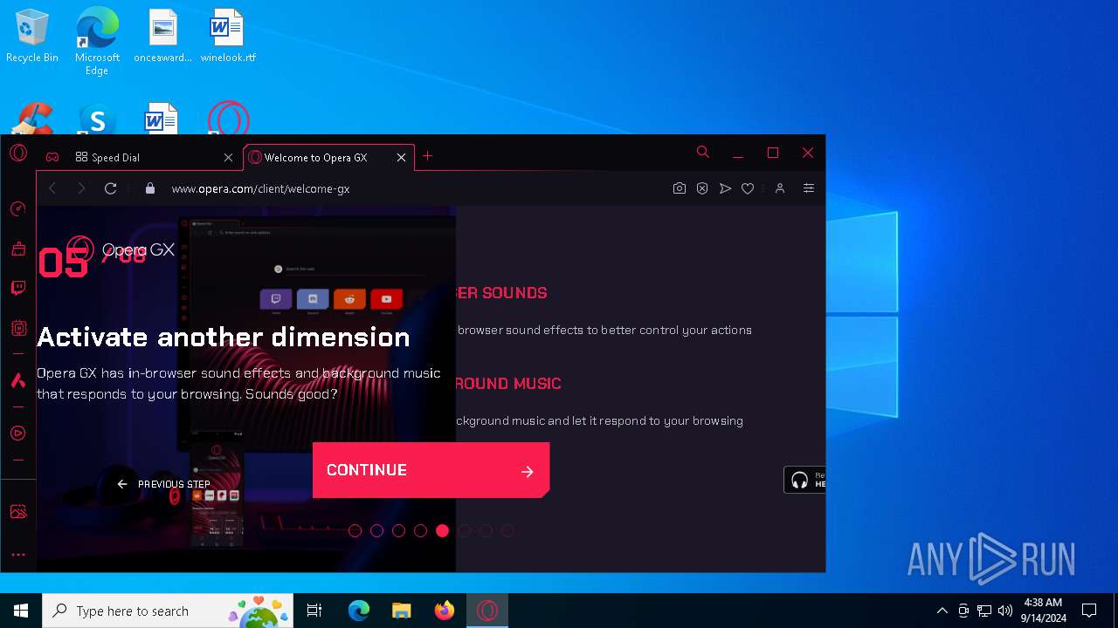This screenshot has height=628, width=1118.
Task: Open Task View from taskbar
Action: click(x=314, y=611)
